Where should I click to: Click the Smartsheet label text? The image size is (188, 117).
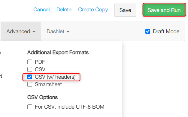click(x=48, y=84)
